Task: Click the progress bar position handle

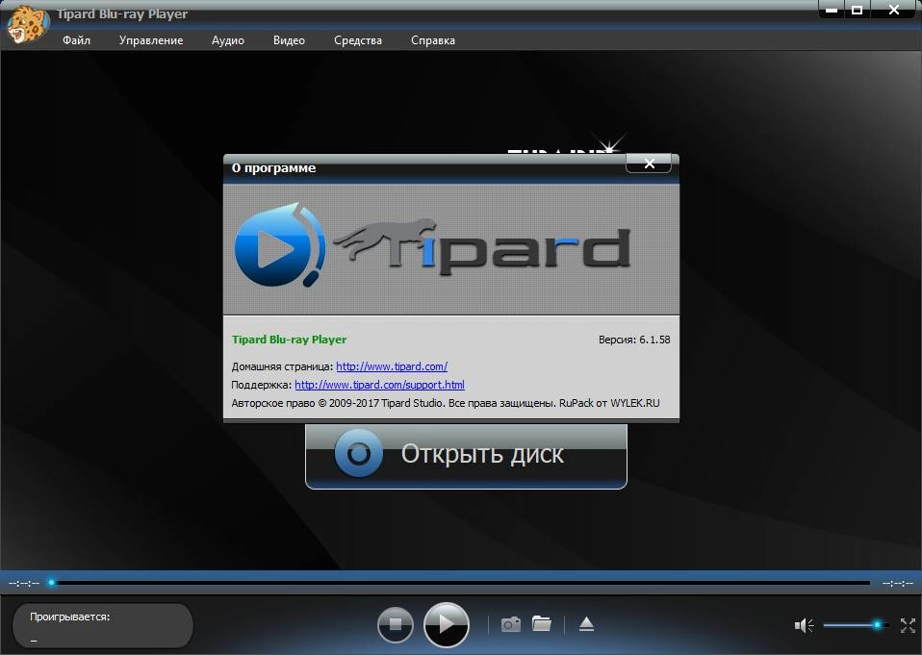Action: pyautogui.click(x=52, y=583)
